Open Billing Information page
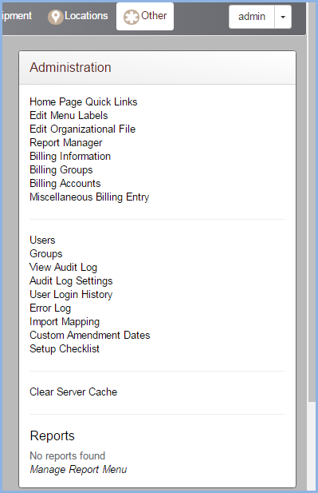This screenshot has width=318, height=493. click(70, 157)
